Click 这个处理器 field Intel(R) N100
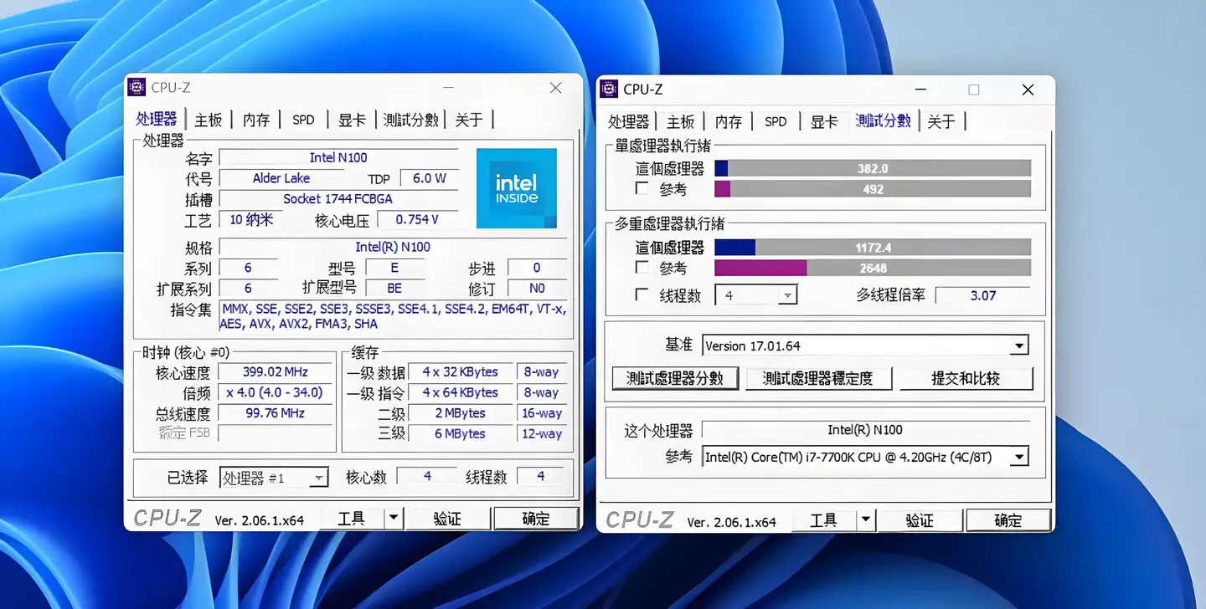This screenshot has width=1206, height=609. click(865, 430)
